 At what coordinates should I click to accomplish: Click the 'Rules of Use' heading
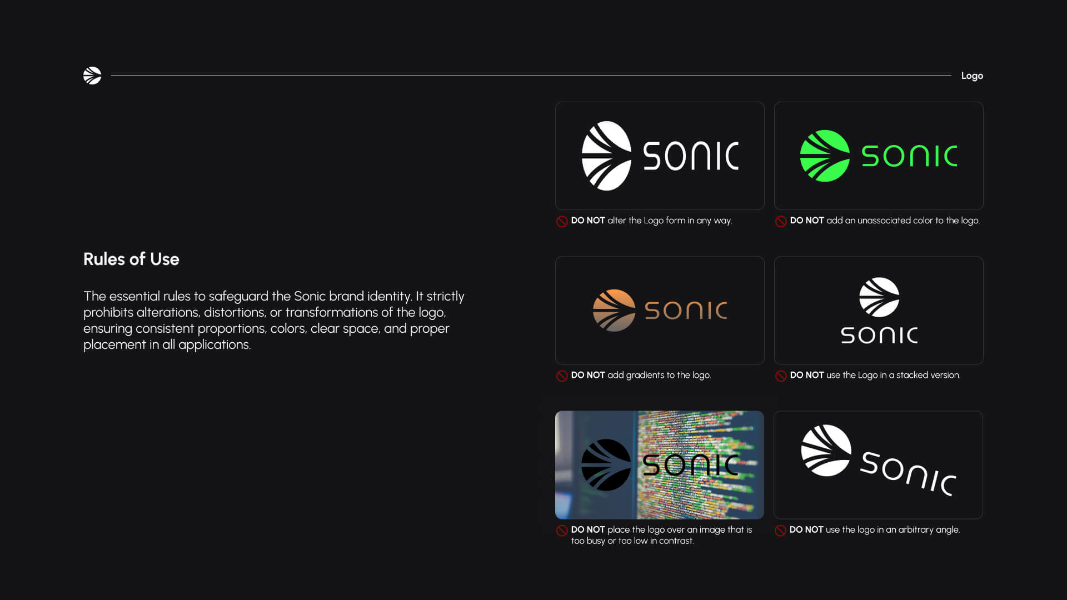[131, 259]
